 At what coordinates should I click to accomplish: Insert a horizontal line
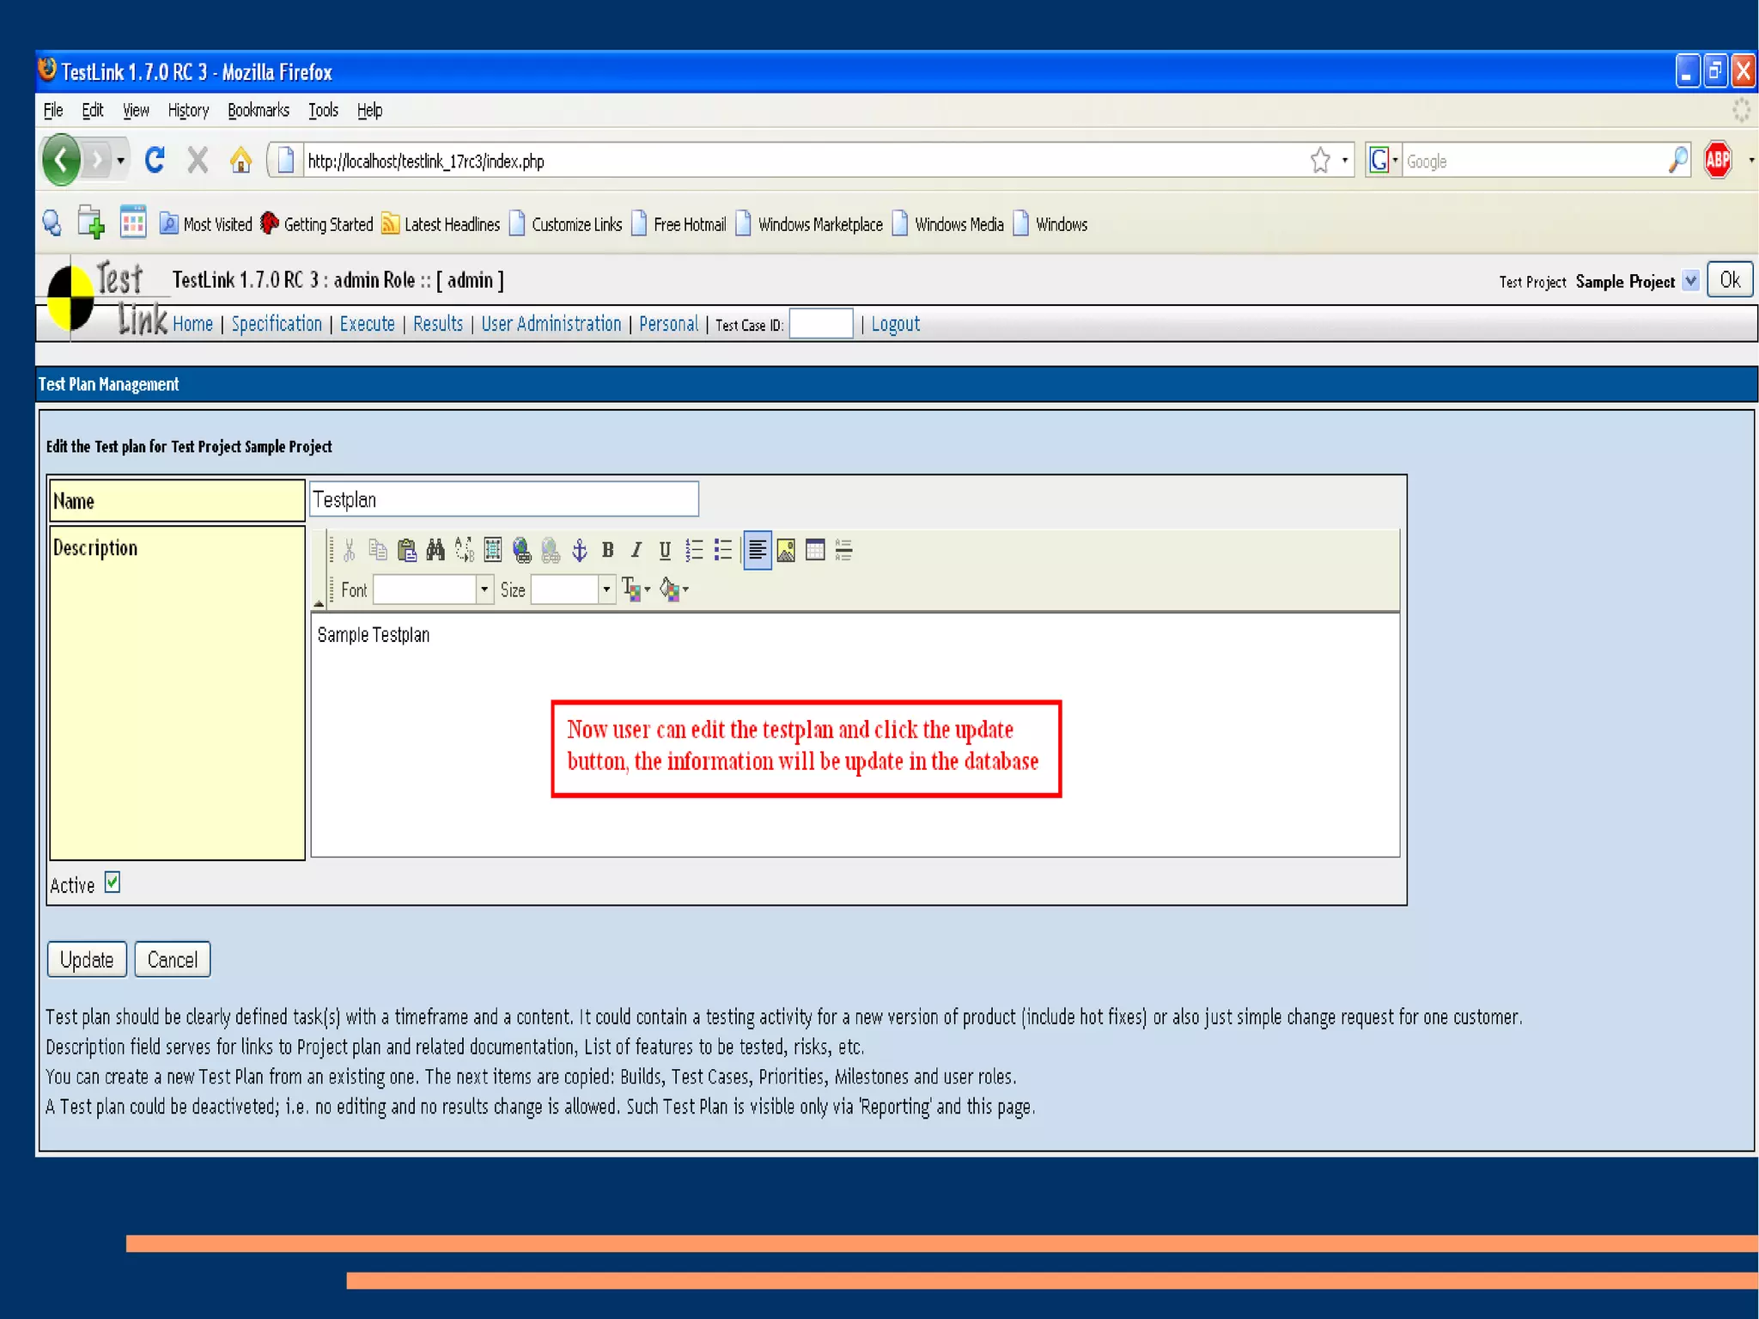(843, 550)
